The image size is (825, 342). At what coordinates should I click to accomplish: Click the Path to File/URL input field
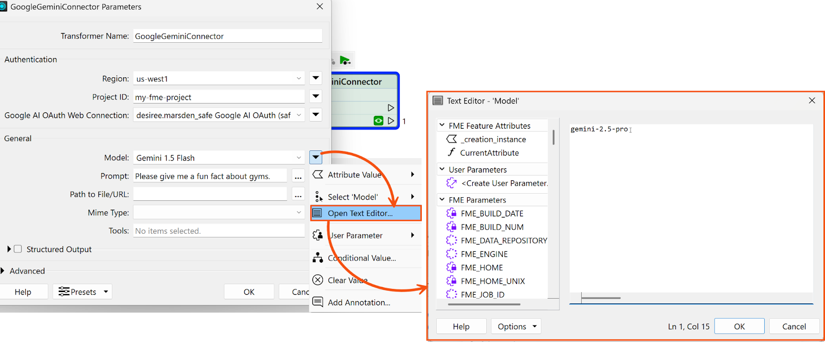(210, 194)
